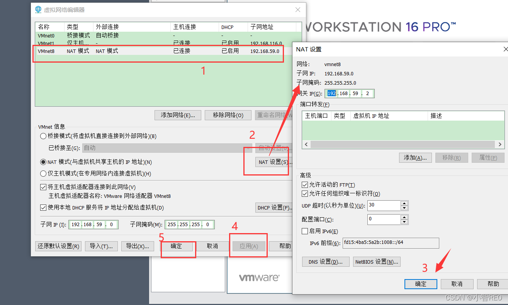
Task: Click the 配置端口 value field
Action: pyautogui.click(x=384, y=219)
